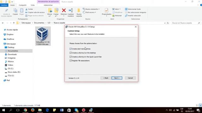Screen dimensions: 202x113
Task: Open Dropbox in navigation pane
Action: (x=10, y=35)
